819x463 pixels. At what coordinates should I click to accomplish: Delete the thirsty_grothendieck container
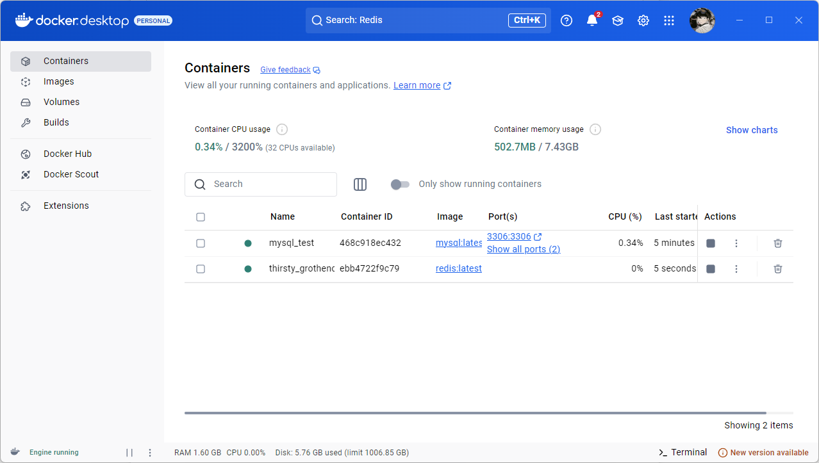pyautogui.click(x=777, y=269)
